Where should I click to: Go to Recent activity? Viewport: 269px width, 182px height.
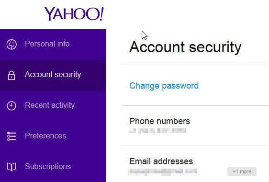[53, 105]
